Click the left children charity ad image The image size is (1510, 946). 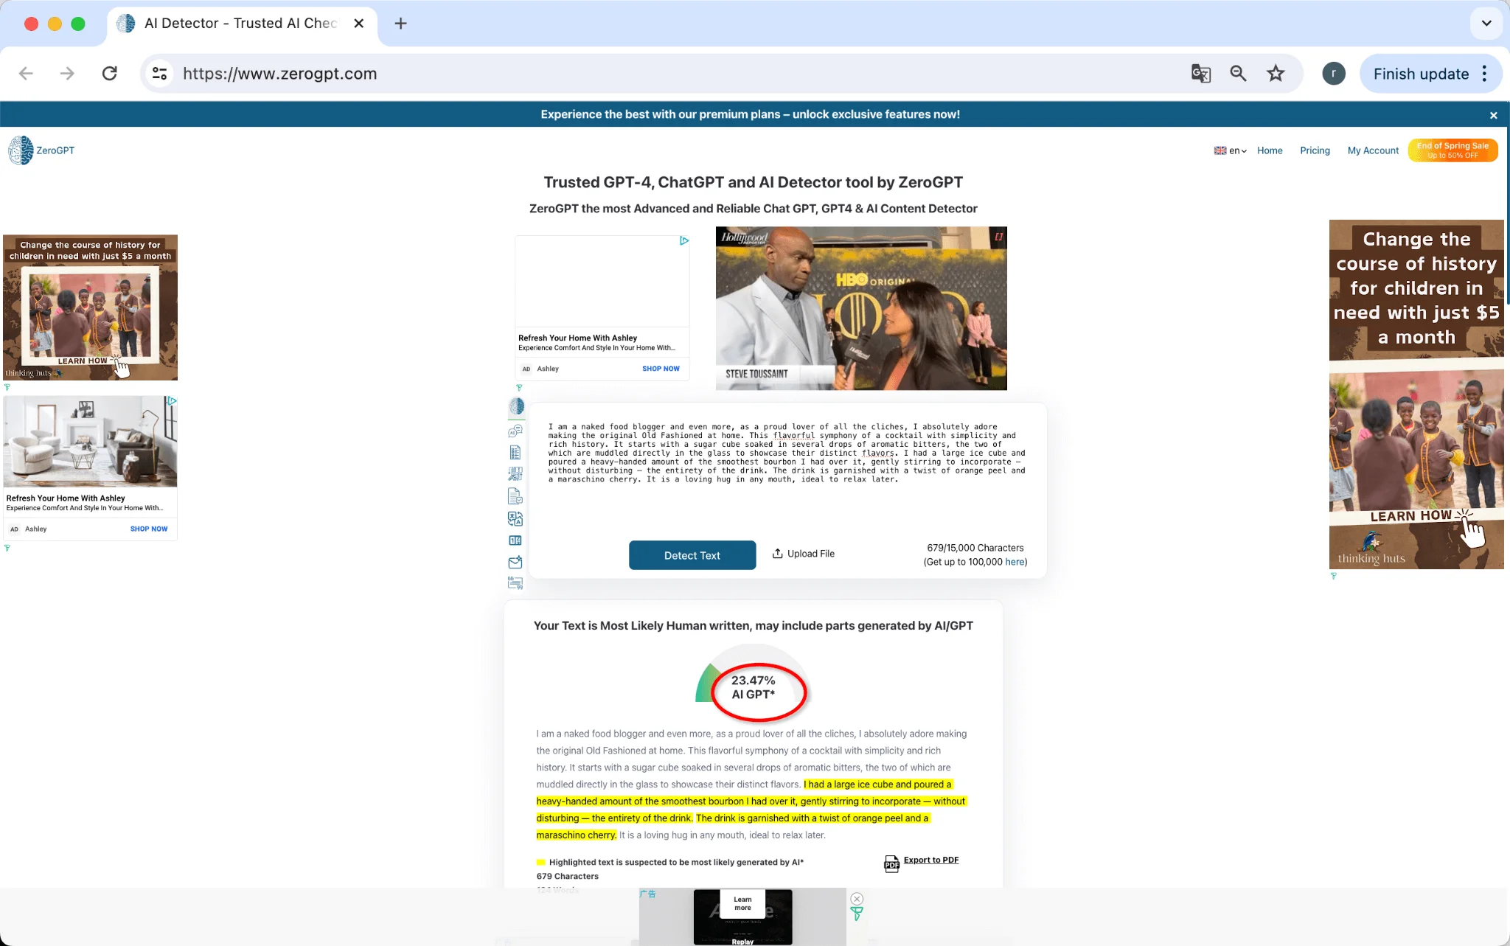pyautogui.click(x=90, y=307)
